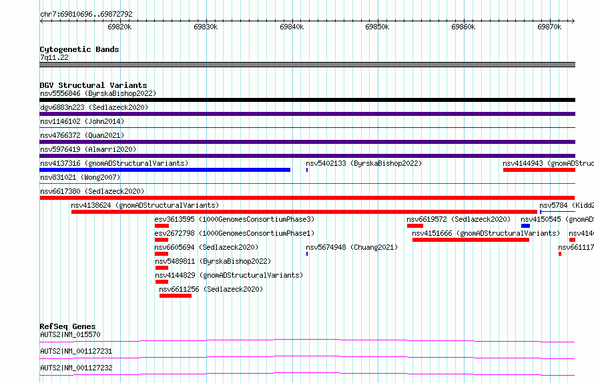The image size is (594, 383).
Task: Select nsv6617380 (Sedlazeck2020) label
Action: pos(92,191)
